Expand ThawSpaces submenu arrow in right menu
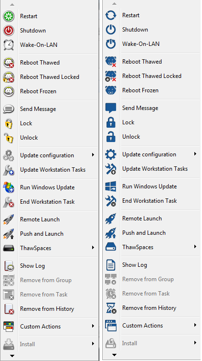The height and width of the screenshot is (361, 202). [195, 247]
